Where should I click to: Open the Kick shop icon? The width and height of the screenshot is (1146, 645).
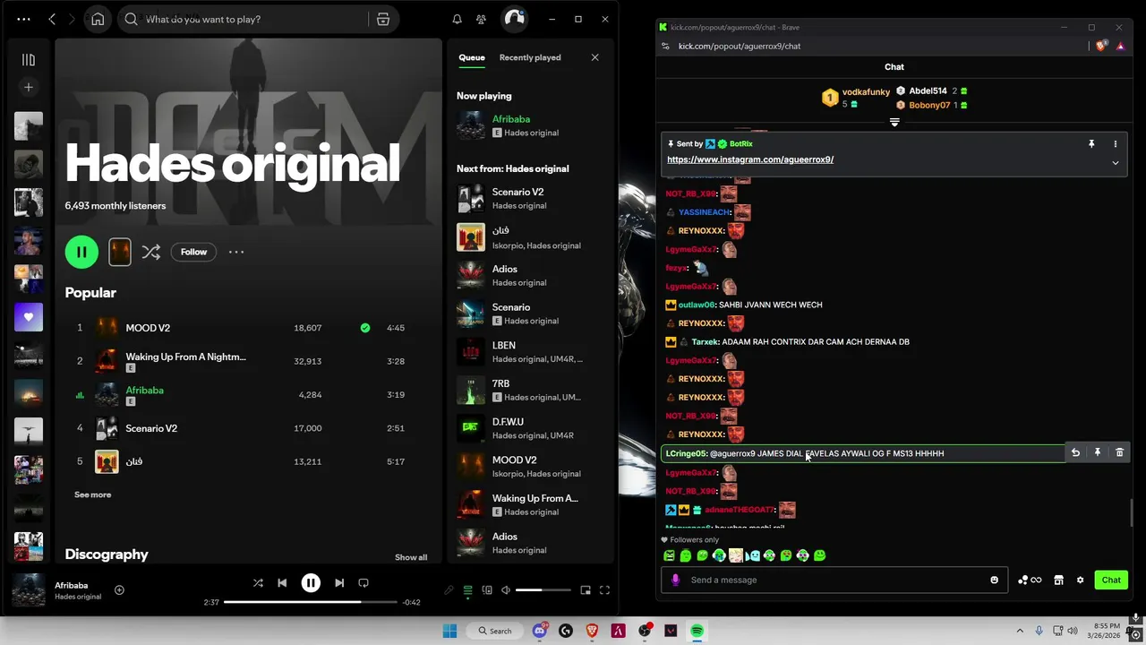tap(1058, 580)
